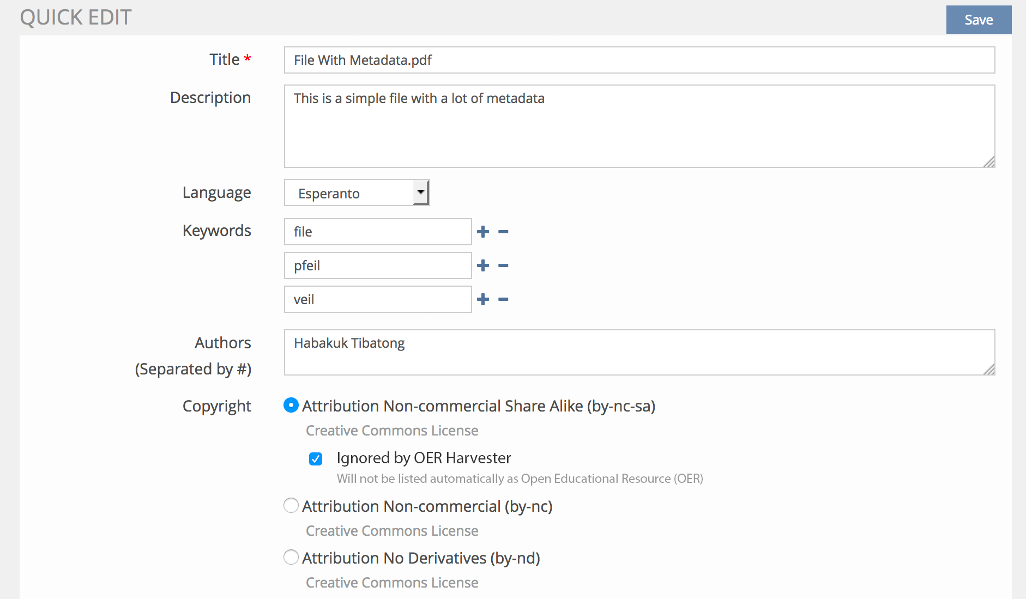Uncheck Ignored by OER Harvester checkbox
This screenshot has height=599, width=1026.
[x=316, y=459]
